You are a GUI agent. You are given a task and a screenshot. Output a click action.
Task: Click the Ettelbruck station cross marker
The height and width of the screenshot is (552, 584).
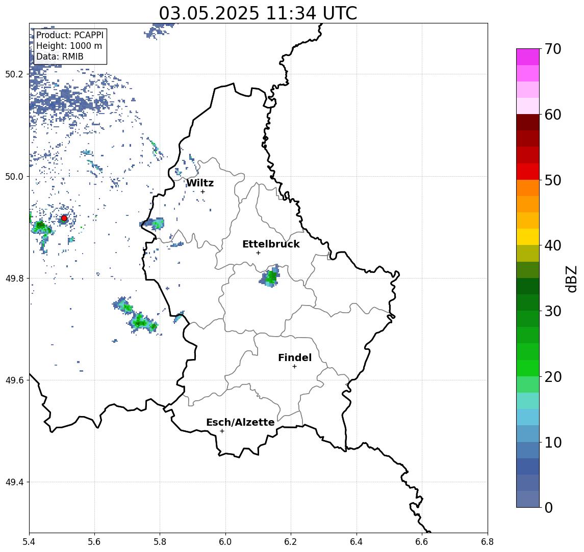[258, 253]
